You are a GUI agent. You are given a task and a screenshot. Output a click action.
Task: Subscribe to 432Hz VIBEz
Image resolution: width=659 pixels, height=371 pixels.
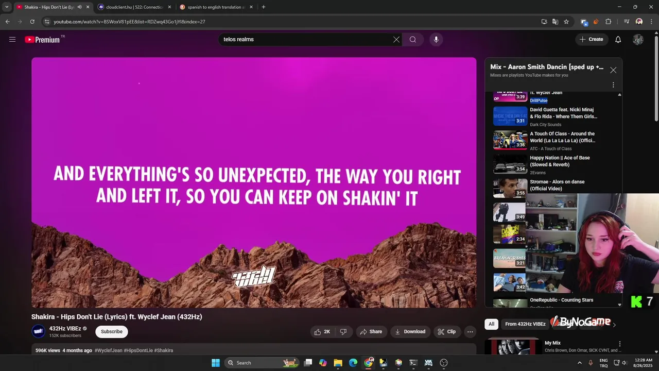(x=112, y=332)
